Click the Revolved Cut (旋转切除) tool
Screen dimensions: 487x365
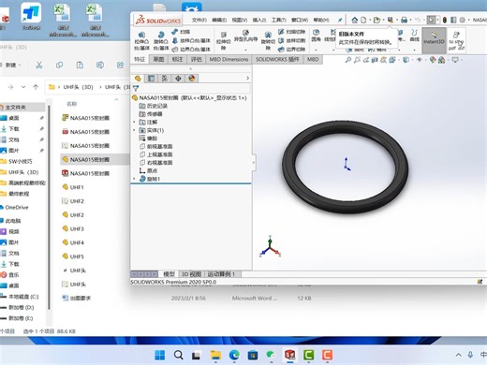click(x=268, y=40)
